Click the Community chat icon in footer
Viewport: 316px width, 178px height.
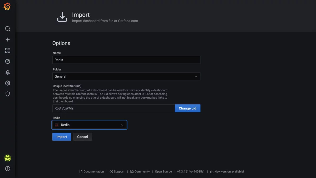point(132,172)
